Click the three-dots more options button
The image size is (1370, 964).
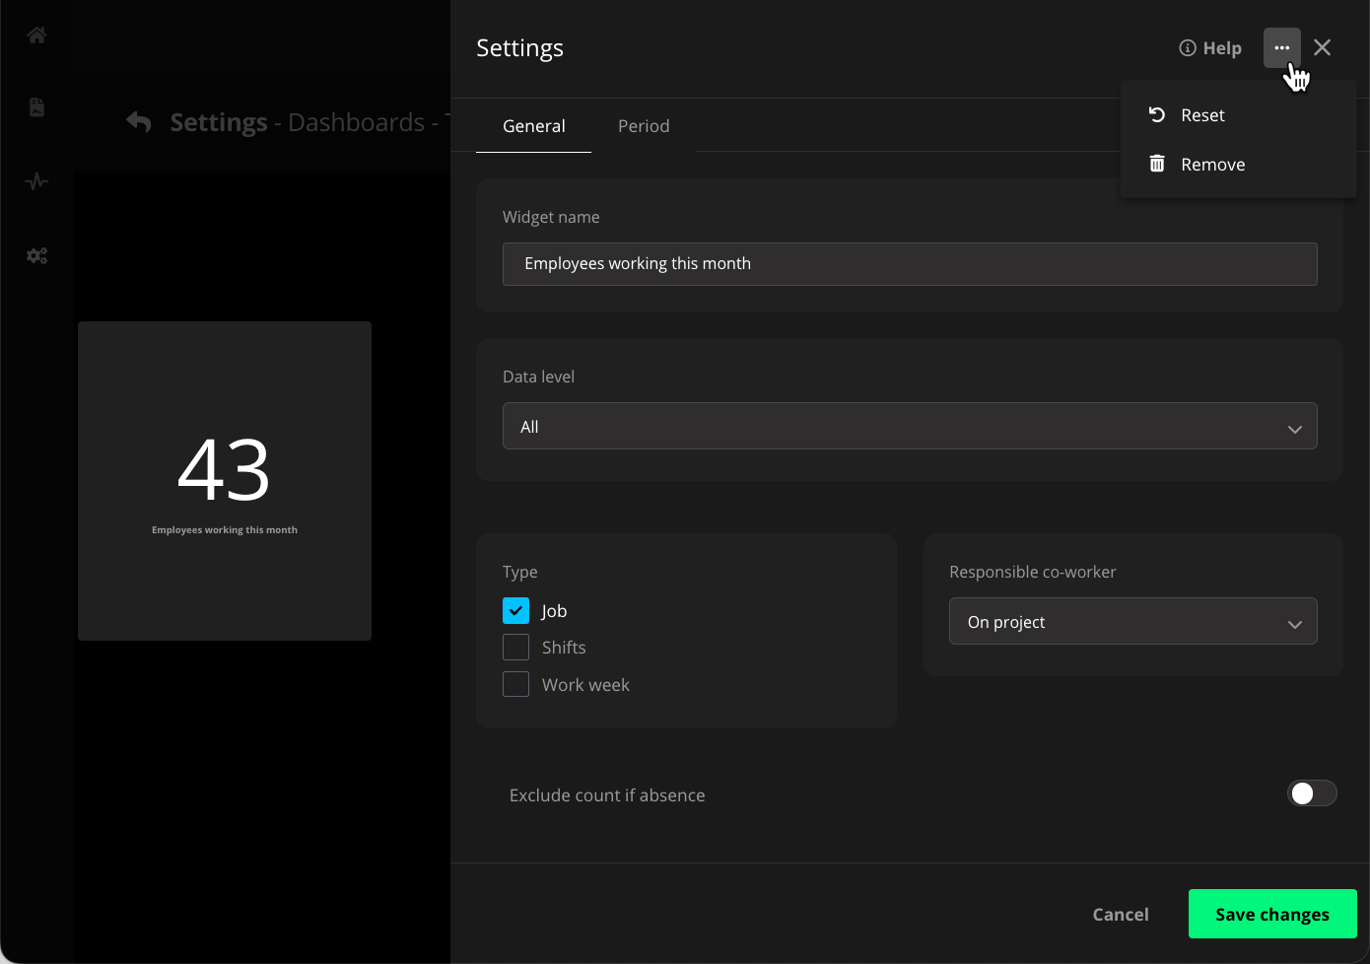1281,47
